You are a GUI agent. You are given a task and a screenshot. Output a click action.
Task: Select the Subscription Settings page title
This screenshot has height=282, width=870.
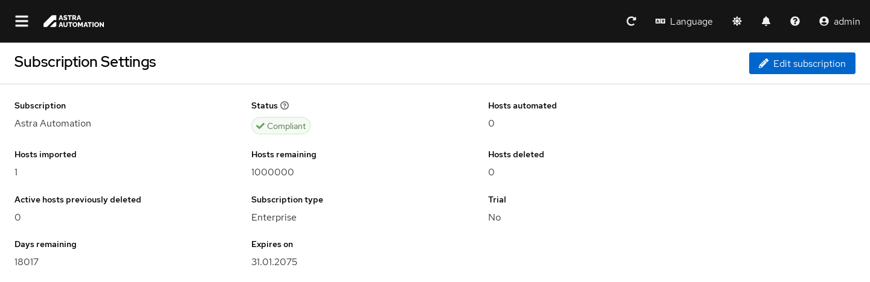(x=85, y=61)
